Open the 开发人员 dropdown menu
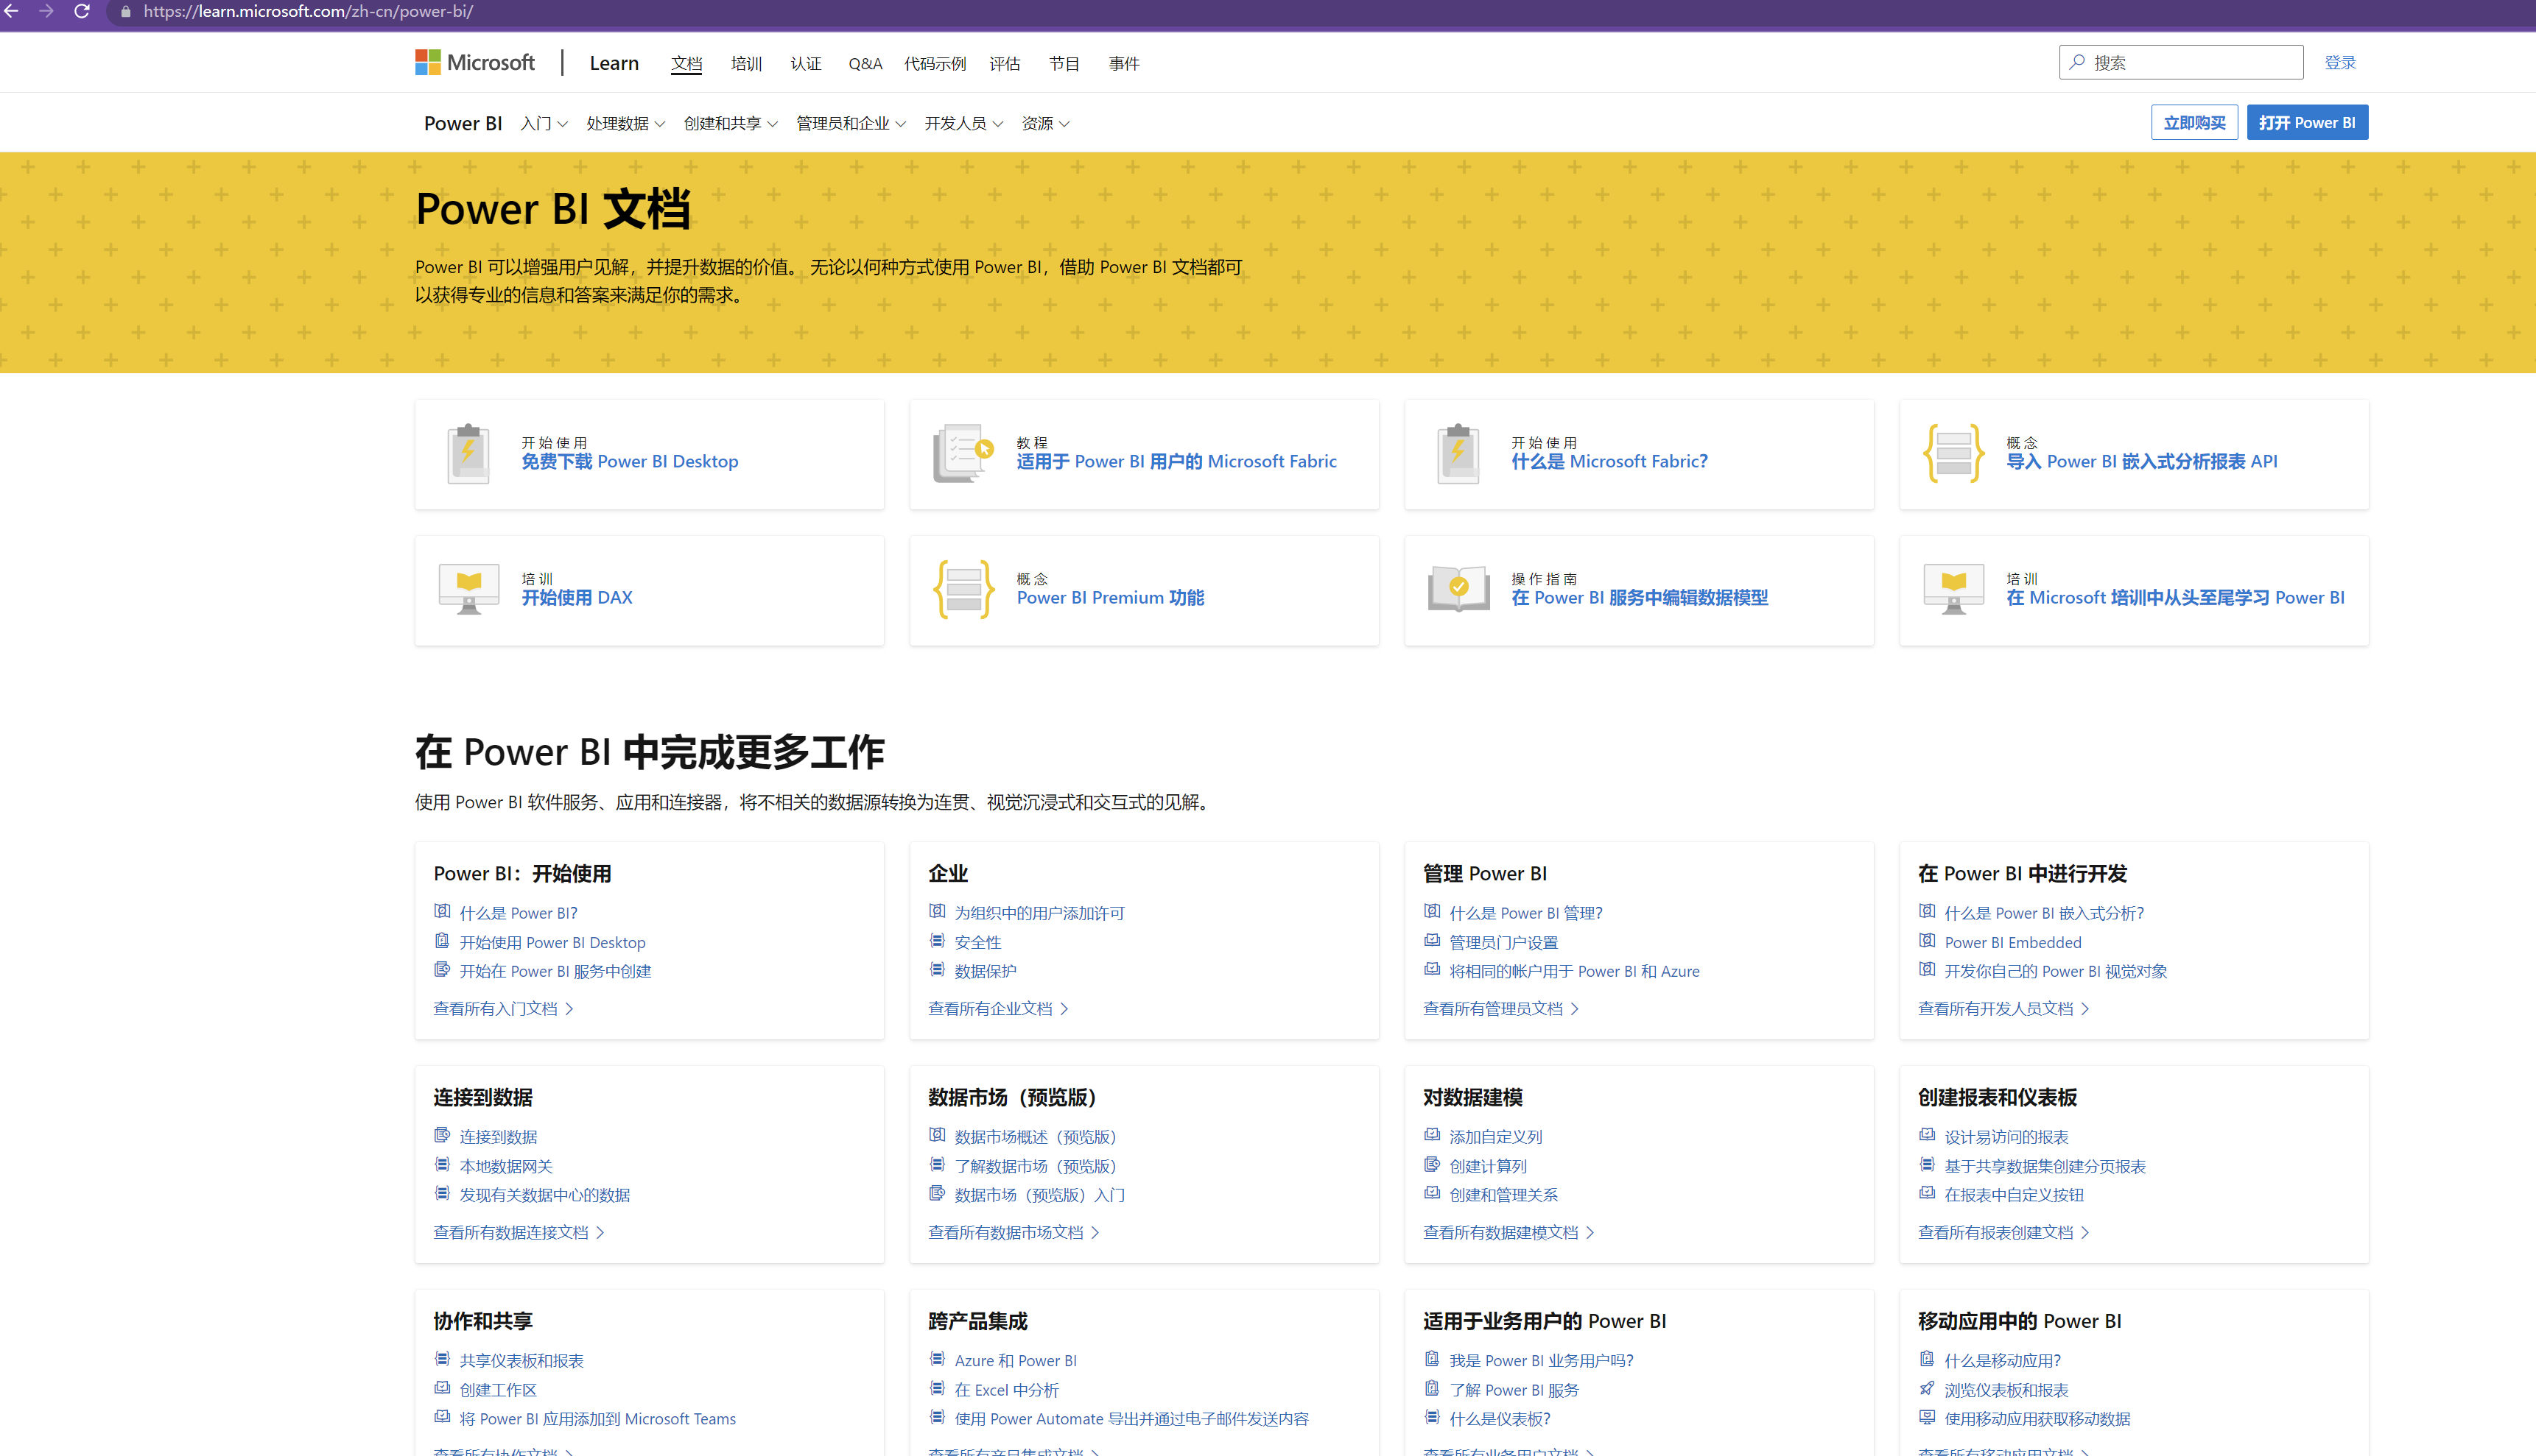Image resolution: width=2536 pixels, height=1456 pixels. coord(963,123)
